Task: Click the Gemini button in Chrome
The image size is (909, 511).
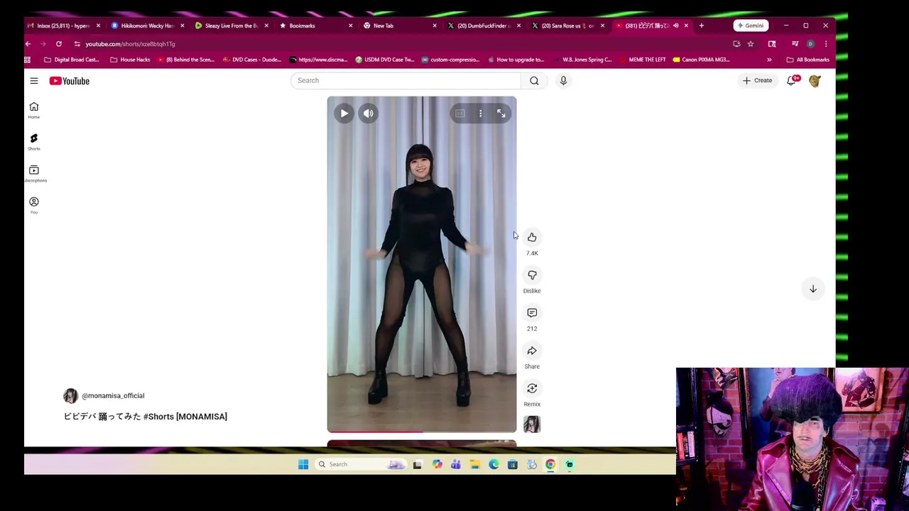Action: click(x=751, y=26)
